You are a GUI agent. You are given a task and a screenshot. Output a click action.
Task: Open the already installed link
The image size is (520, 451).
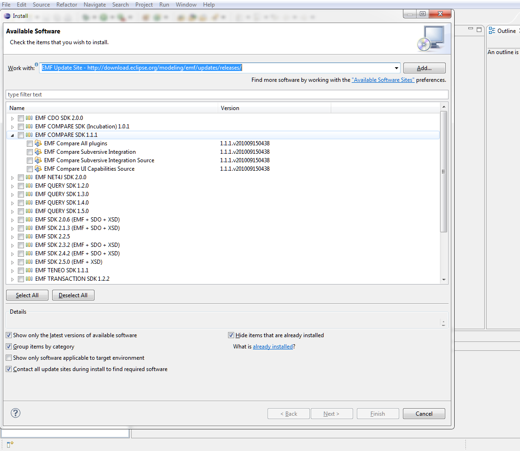(x=273, y=347)
